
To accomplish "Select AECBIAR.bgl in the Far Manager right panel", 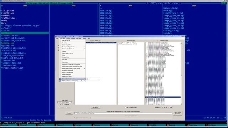I will [x=106, y=11].
